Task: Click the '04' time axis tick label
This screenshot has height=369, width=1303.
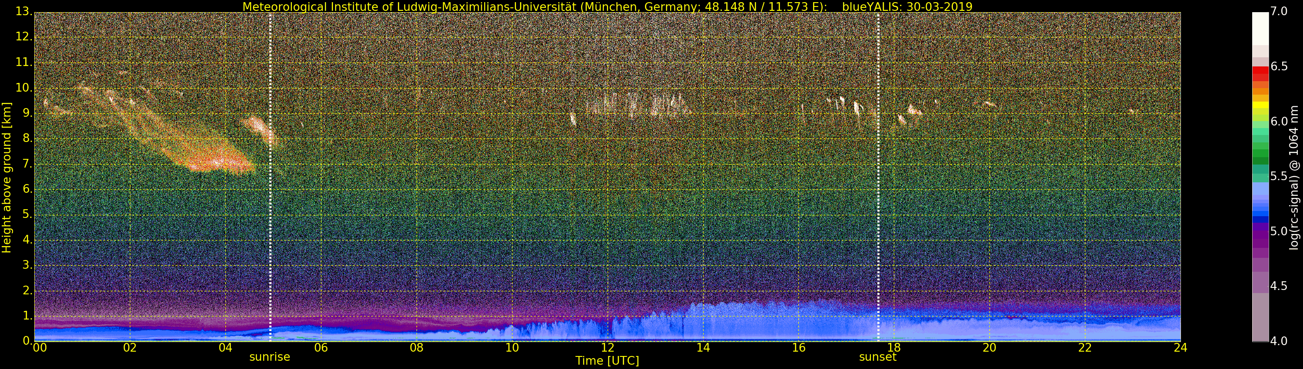Action: 225,347
